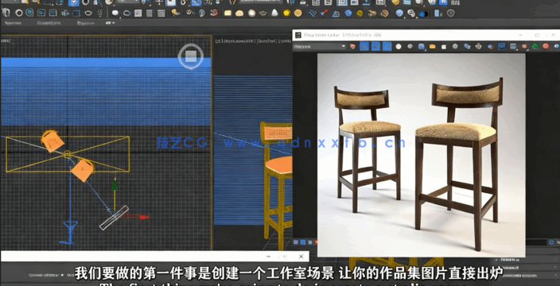Click the grid table icon in toolbar
560x286 pixels.
point(161,14)
